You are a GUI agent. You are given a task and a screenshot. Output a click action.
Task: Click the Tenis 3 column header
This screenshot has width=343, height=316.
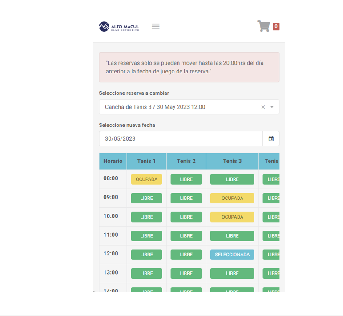(x=232, y=161)
